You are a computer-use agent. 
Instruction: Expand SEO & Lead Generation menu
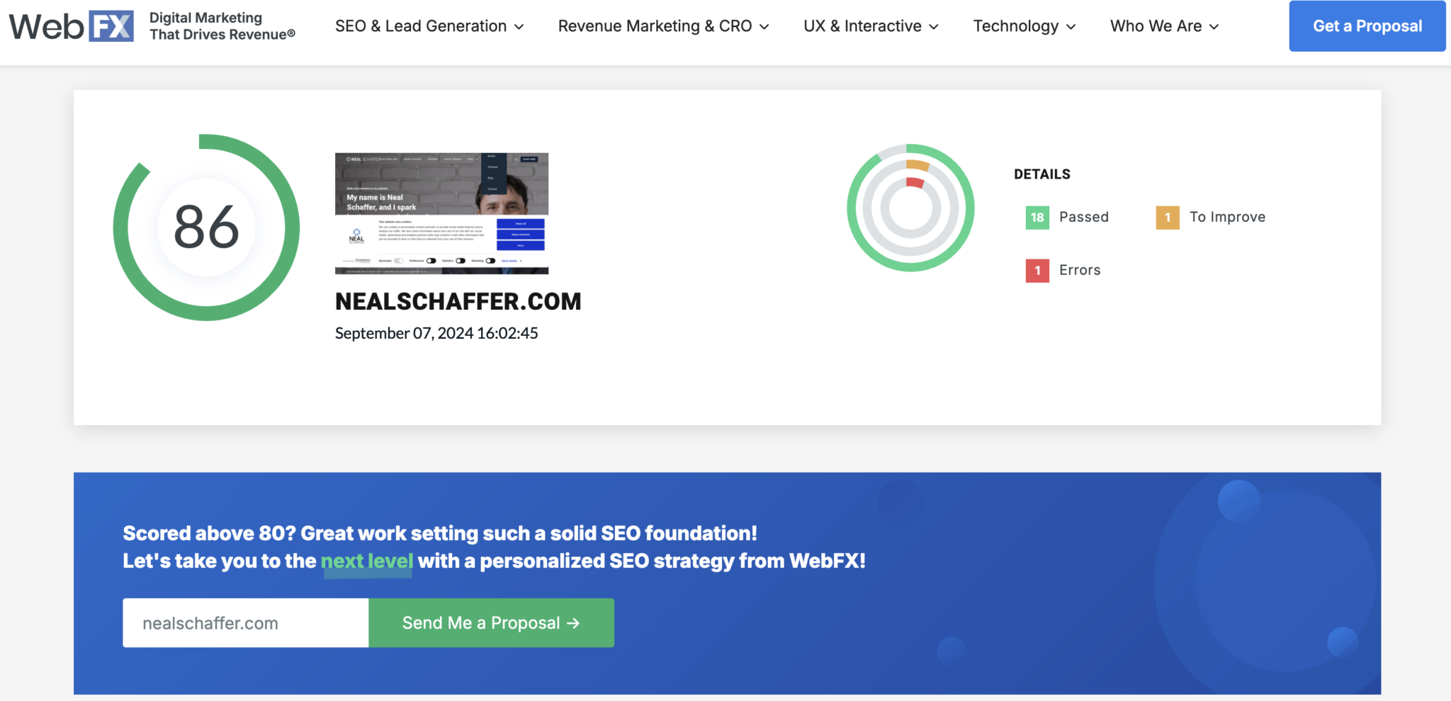point(429,26)
